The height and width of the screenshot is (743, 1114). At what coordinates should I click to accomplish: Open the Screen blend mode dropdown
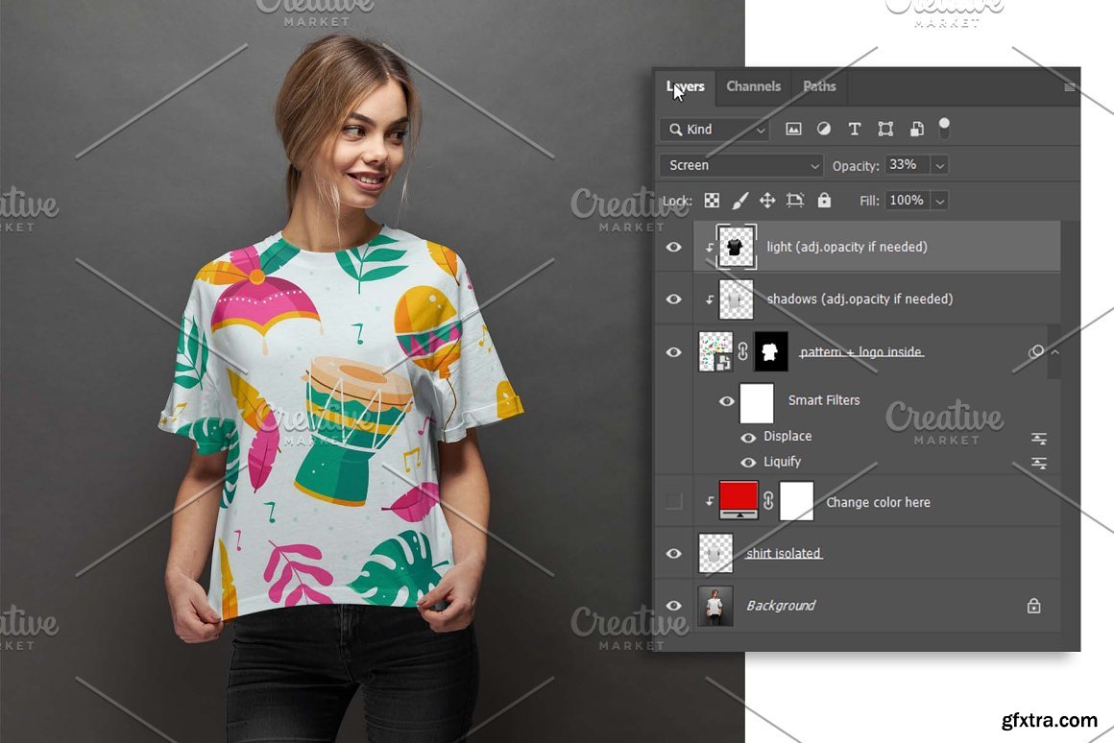point(740,165)
